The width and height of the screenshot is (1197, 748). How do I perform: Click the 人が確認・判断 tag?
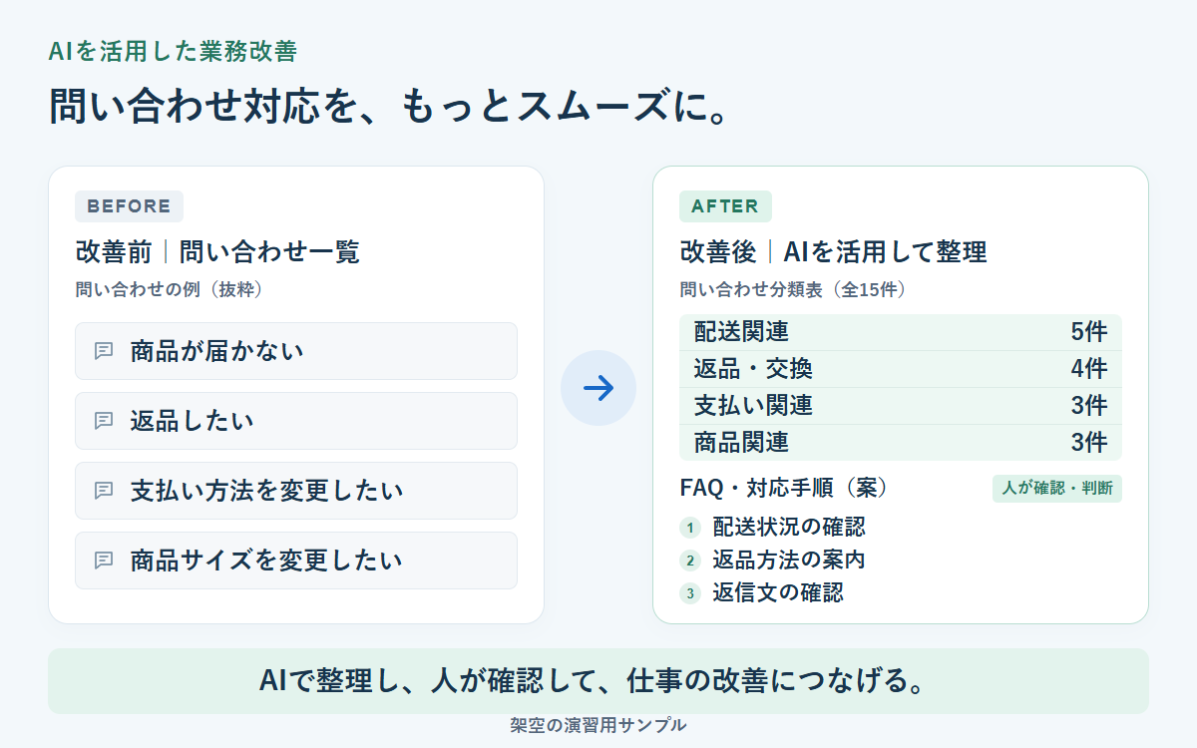tap(1057, 489)
